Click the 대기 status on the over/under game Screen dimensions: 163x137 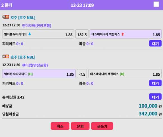[x=155, y=43]
